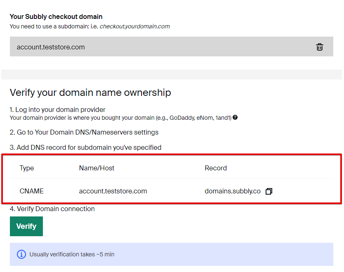Select the CNAME type cell

[x=32, y=191]
